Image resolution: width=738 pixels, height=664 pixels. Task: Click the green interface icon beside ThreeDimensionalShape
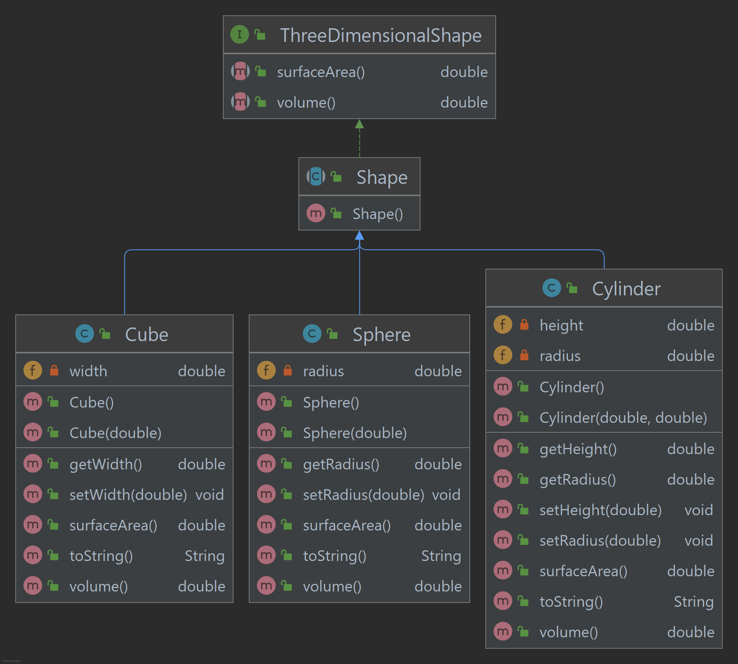tap(240, 35)
